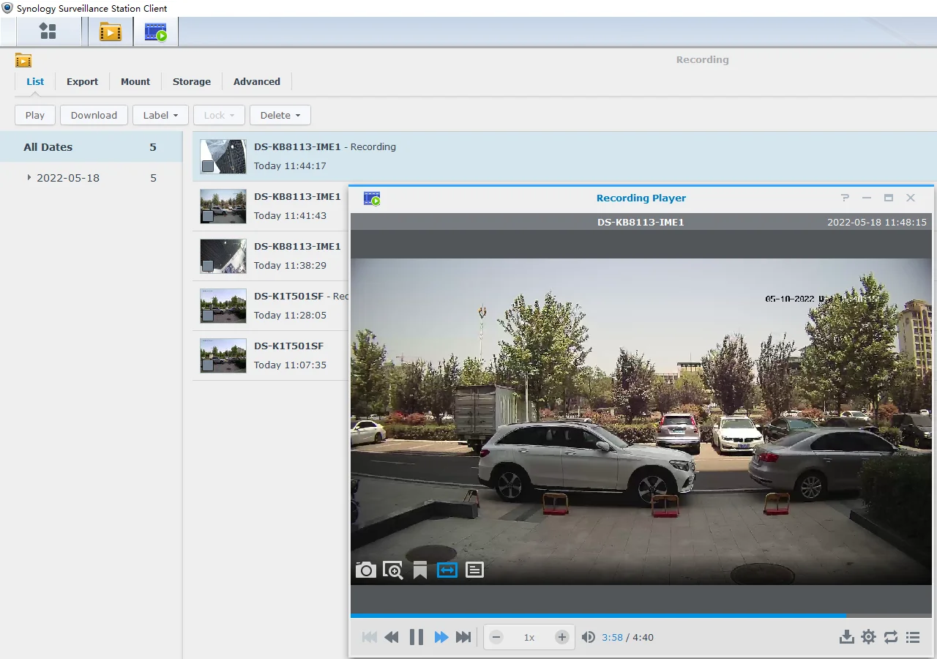937x659 pixels.
Task: Open the player settings gear
Action: point(868,637)
